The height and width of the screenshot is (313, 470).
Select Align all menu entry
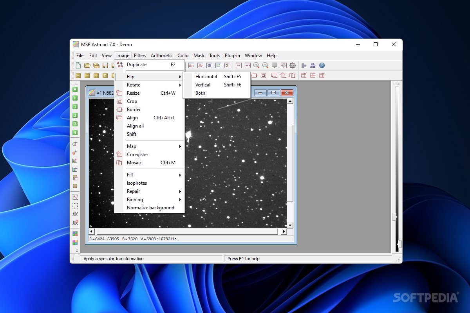click(149, 126)
